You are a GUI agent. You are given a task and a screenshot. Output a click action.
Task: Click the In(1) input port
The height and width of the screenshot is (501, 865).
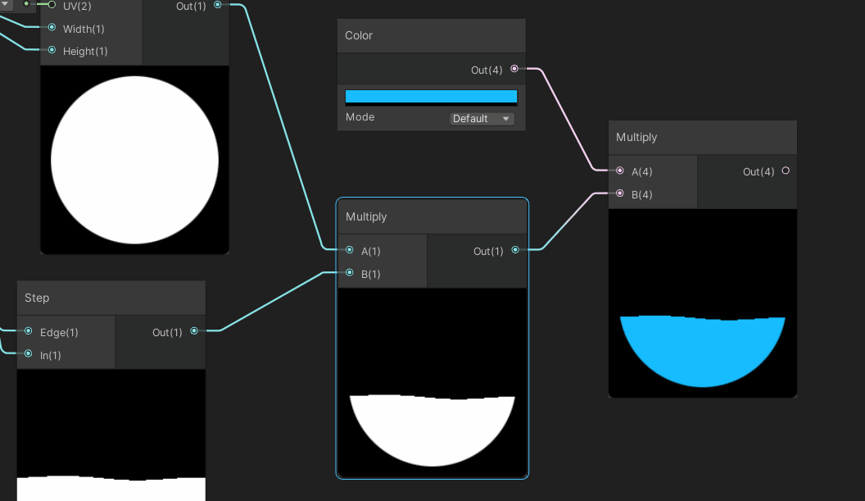pos(29,354)
